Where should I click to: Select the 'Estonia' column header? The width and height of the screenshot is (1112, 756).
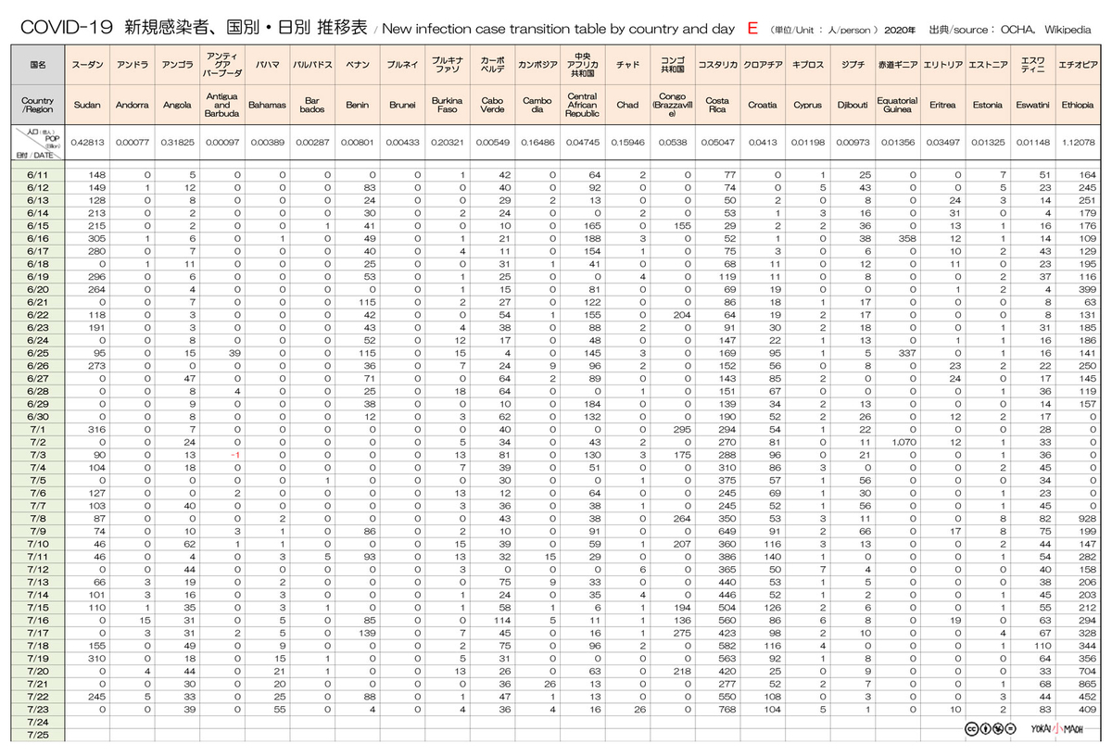coord(987,105)
